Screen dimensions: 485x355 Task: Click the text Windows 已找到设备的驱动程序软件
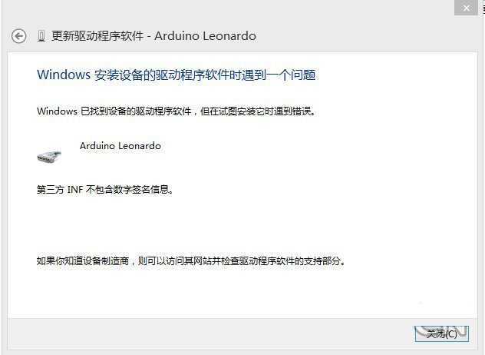[114, 111]
